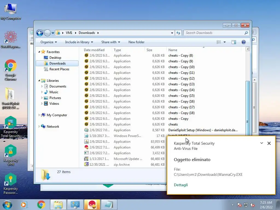Viewport: 280px width, 210px height.
Task: Open the Include in library dropdown
Action: tap(79, 42)
